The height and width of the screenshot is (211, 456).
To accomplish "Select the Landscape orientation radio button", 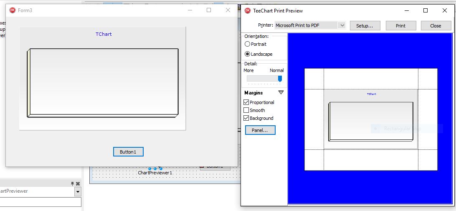I will pos(247,54).
